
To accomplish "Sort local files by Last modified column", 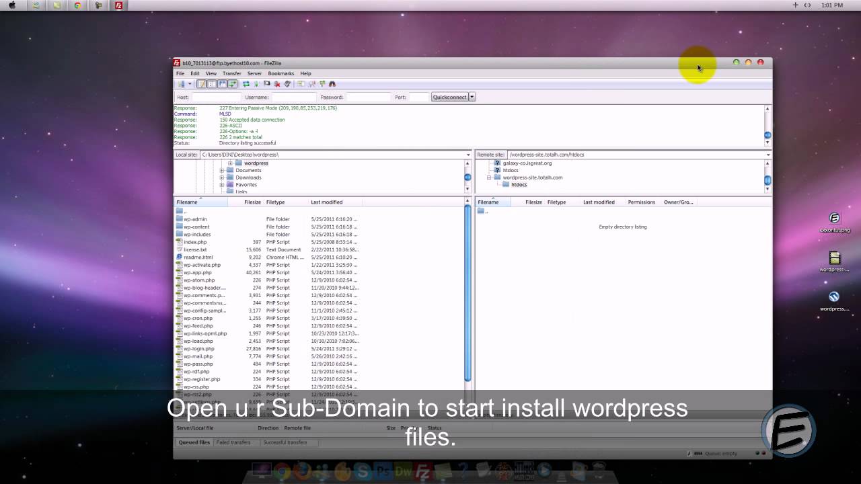I will pos(335,202).
